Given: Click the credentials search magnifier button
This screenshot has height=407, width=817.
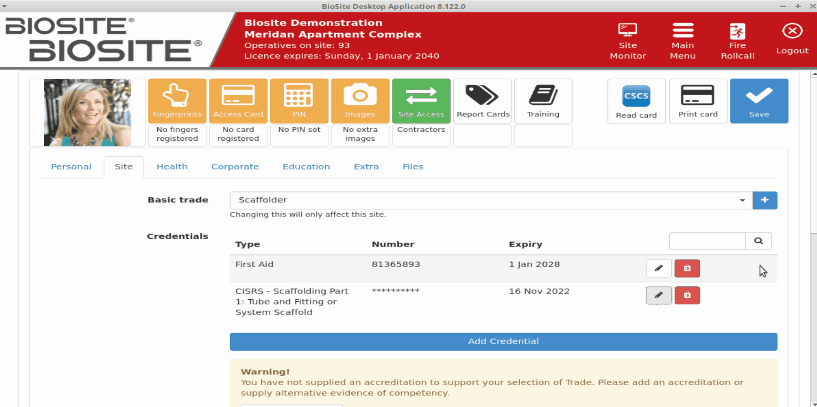Looking at the screenshot, I should click(758, 241).
